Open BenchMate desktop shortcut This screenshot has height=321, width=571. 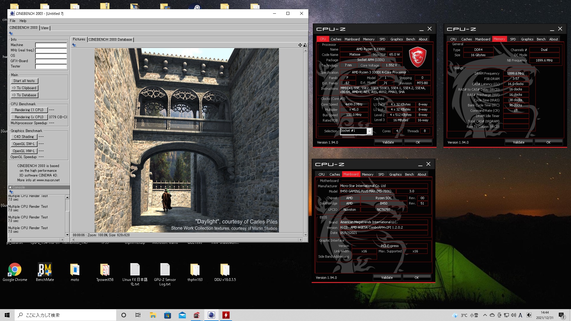coord(45,272)
